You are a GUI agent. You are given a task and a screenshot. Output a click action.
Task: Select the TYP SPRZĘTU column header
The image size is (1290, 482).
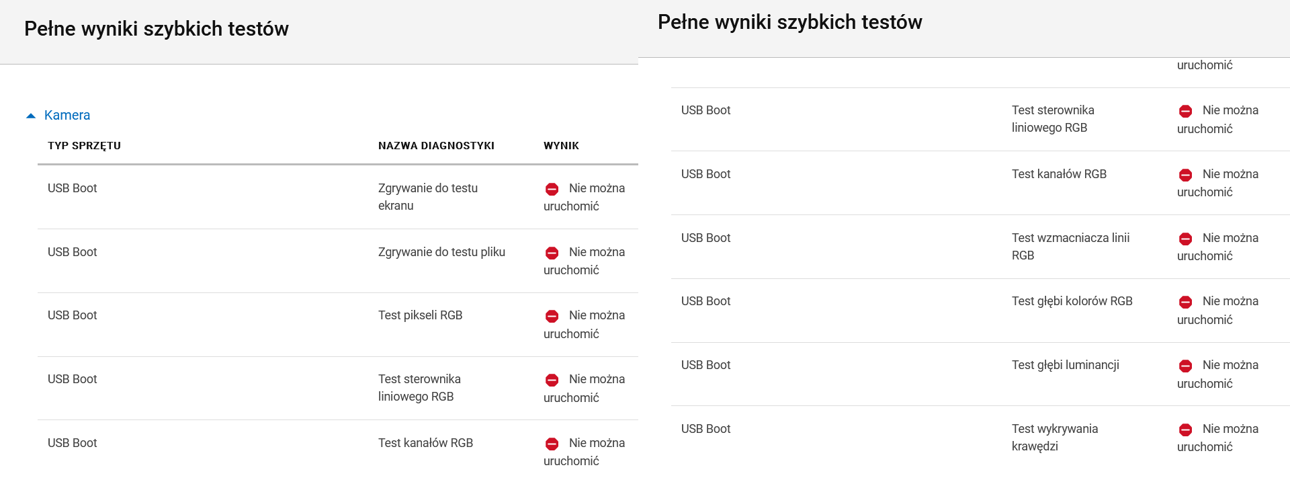click(84, 145)
